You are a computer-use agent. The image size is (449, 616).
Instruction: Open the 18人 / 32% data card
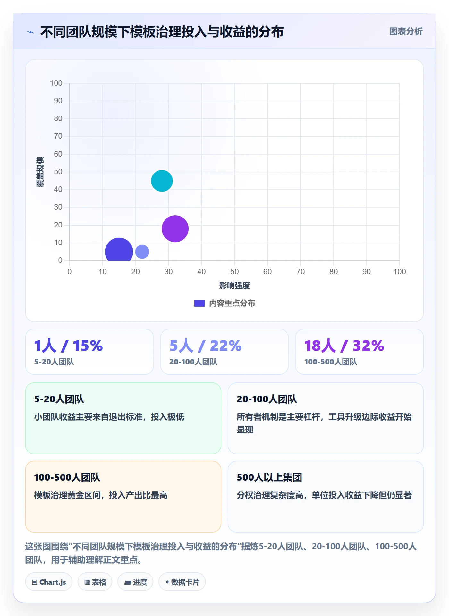360,352
